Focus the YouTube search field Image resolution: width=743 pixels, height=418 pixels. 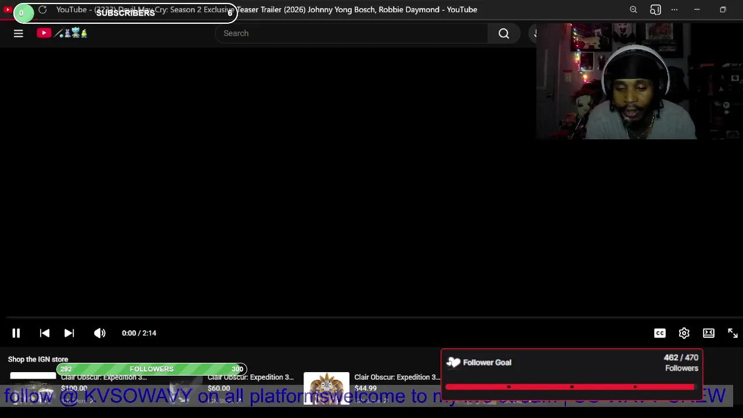coord(353,33)
